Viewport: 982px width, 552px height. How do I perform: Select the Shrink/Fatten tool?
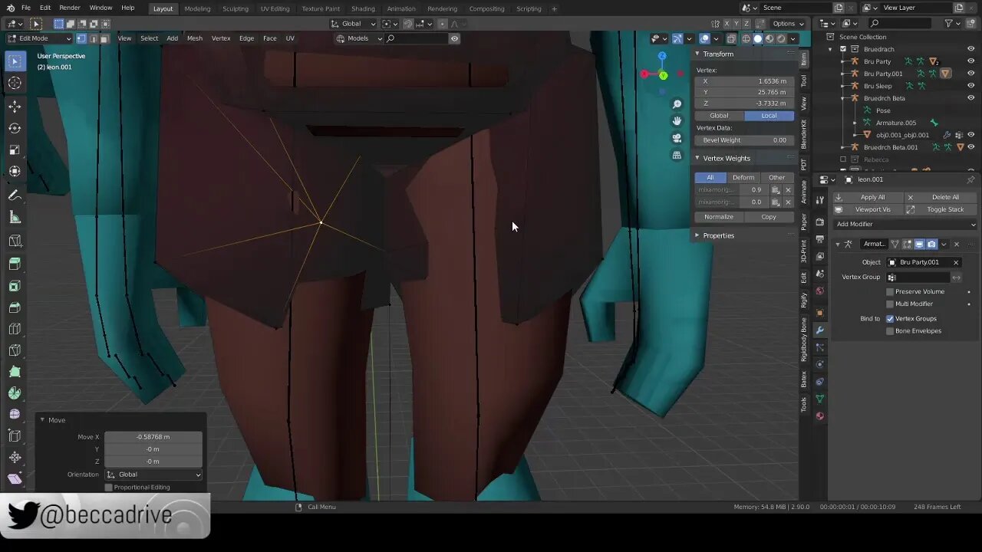click(x=15, y=458)
